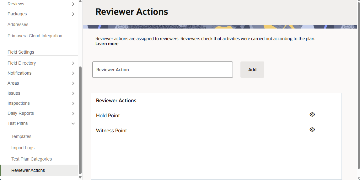Click the Add button

[x=252, y=70]
